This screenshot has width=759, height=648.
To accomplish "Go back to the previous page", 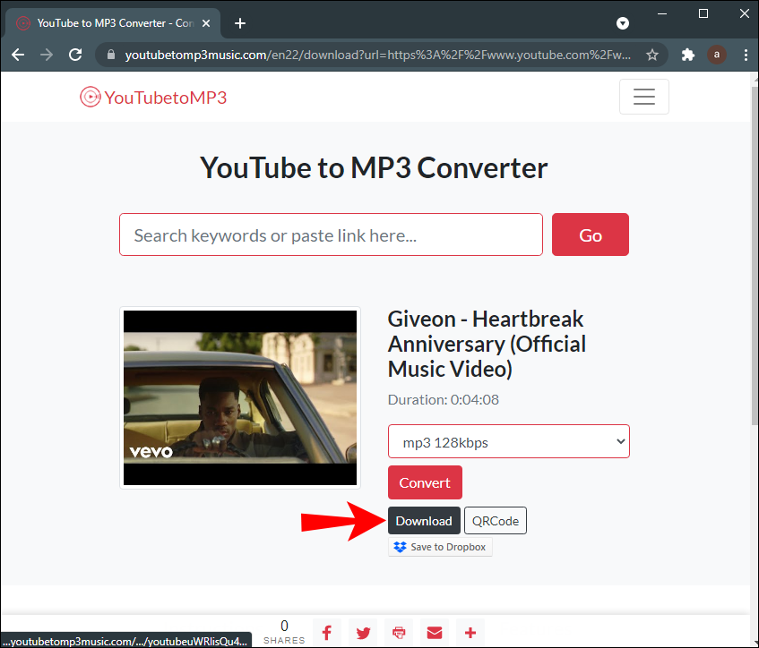I will (18, 55).
